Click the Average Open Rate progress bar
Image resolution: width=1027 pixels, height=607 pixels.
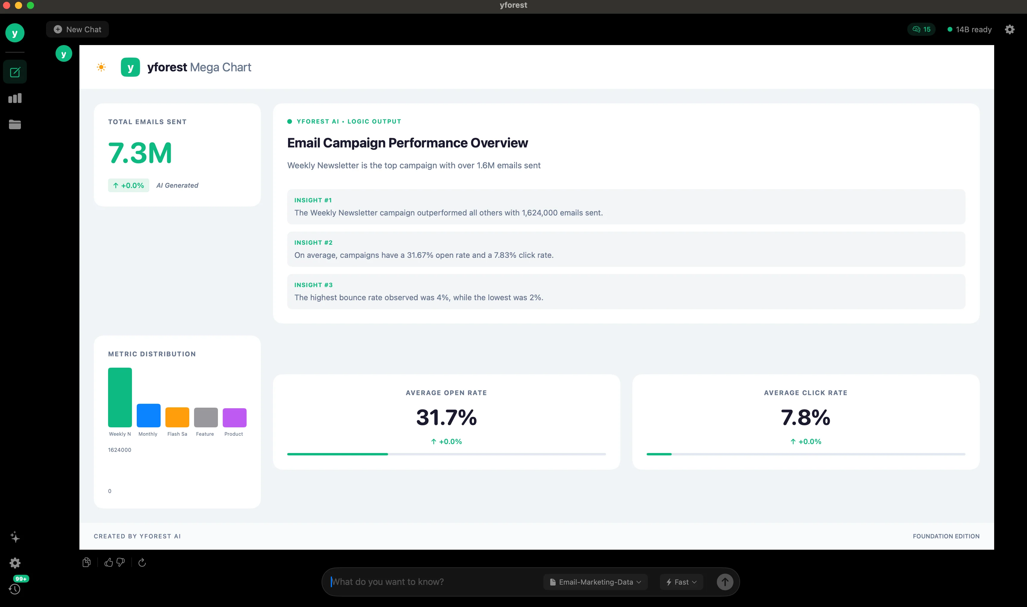click(446, 454)
